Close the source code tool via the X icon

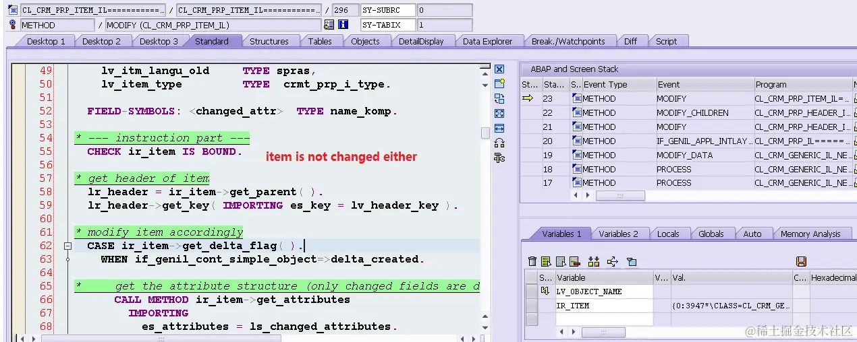[x=499, y=69]
